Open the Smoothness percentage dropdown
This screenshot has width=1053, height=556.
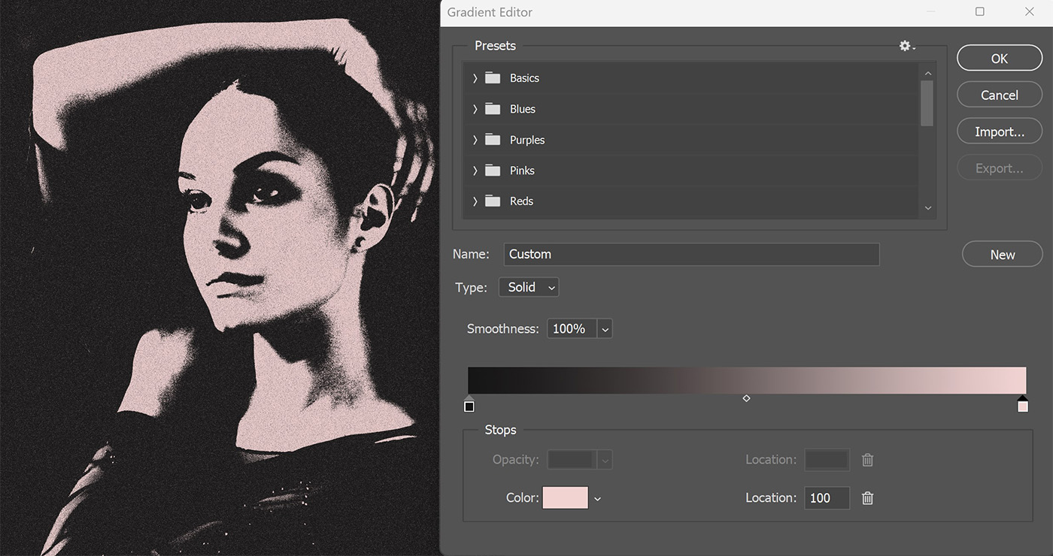tap(605, 328)
